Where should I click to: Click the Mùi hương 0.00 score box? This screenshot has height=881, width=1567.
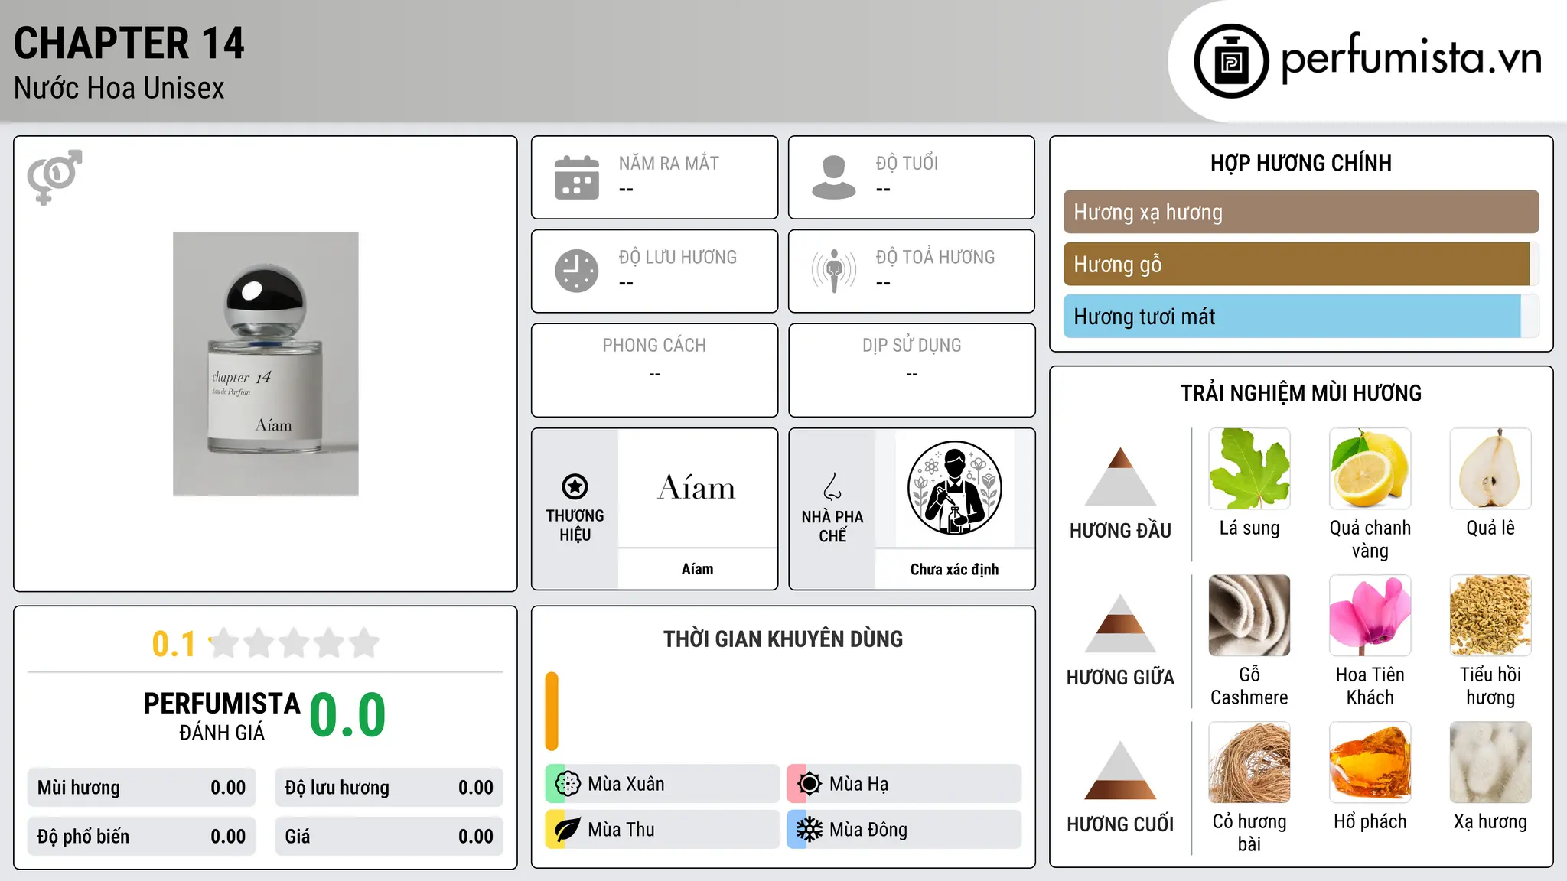pyautogui.click(x=142, y=788)
